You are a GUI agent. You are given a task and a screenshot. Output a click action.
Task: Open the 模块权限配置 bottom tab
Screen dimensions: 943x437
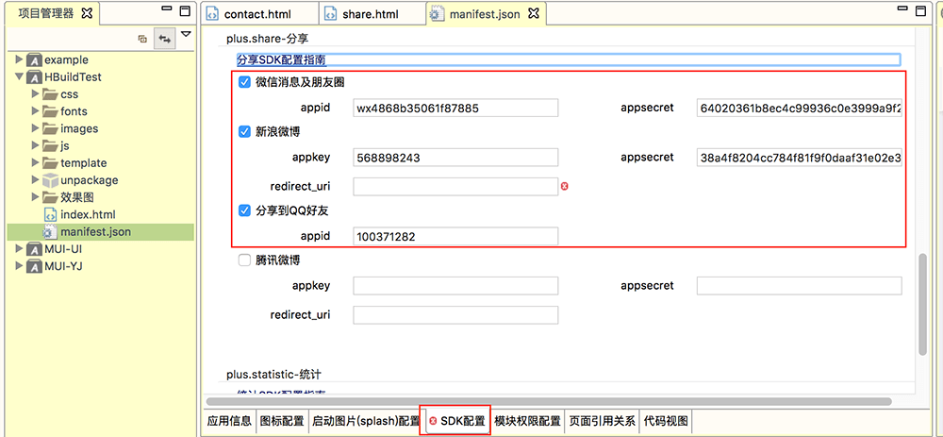527,421
